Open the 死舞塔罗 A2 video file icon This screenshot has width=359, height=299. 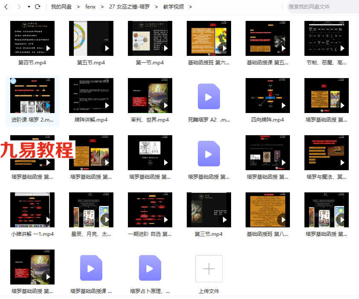209,96
